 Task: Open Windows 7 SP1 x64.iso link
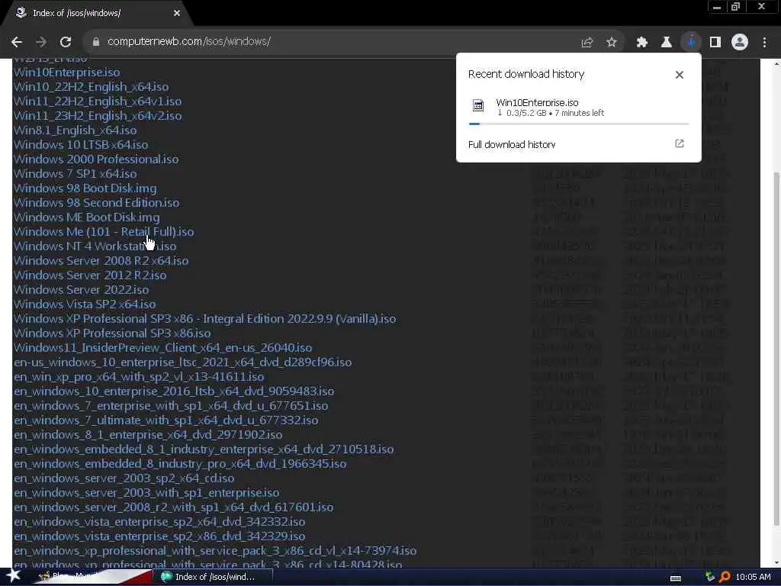click(x=76, y=173)
